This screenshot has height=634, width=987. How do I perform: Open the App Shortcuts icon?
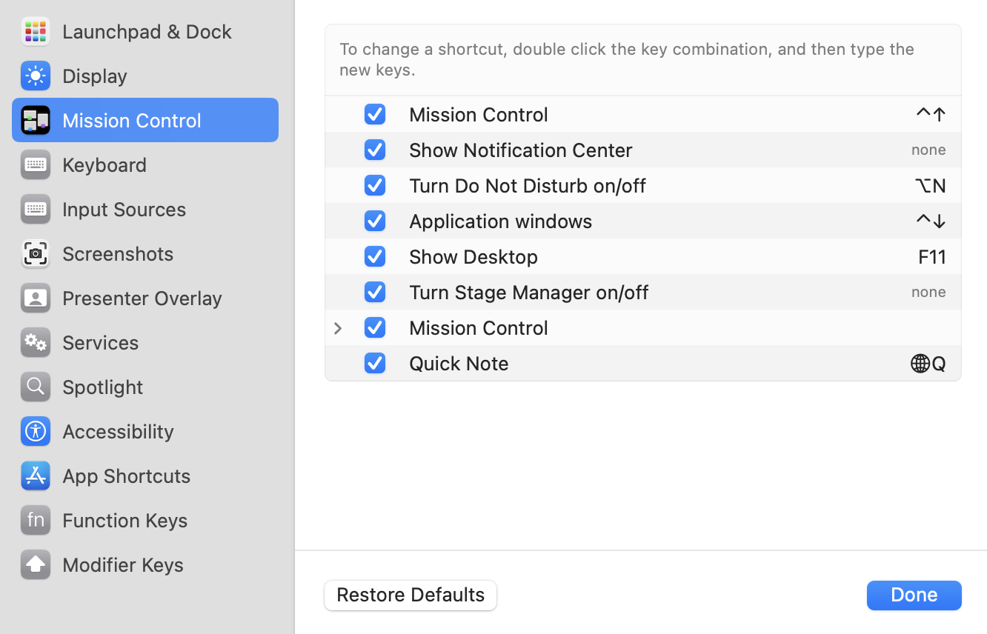pos(35,475)
